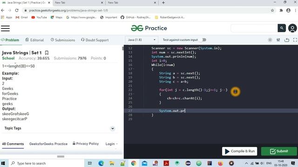The height and width of the screenshot is (167, 298).
Task: Open the Important bookmark
Action: click(108, 17)
